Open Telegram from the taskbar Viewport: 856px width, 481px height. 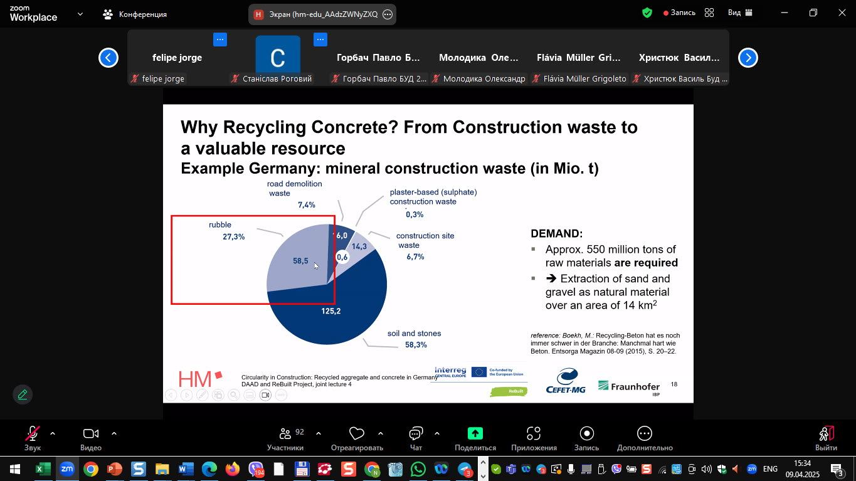tap(465, 468)
